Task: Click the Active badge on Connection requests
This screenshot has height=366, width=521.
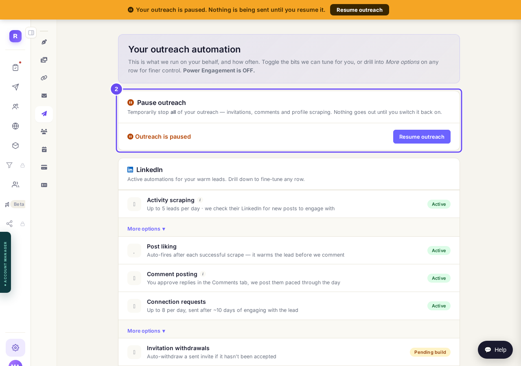Action: click(x=439, y=306)
